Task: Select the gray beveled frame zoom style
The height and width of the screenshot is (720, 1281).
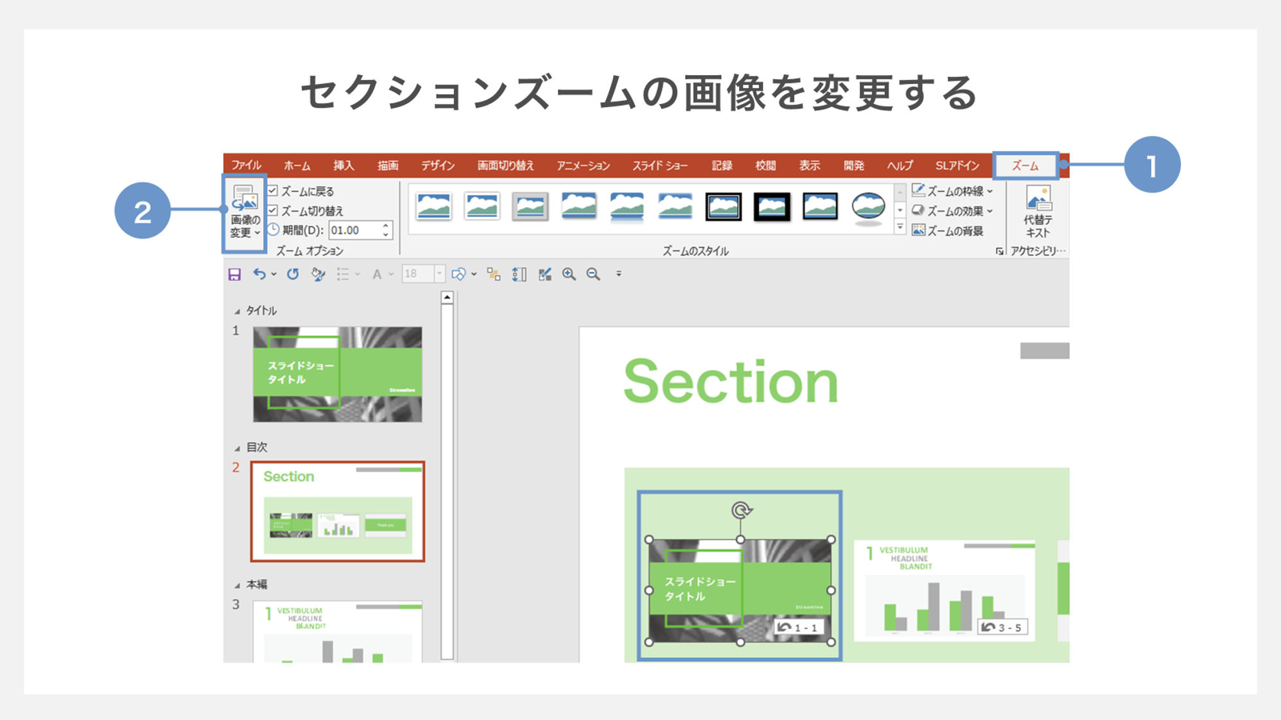Action: click(x=530, y=207)
